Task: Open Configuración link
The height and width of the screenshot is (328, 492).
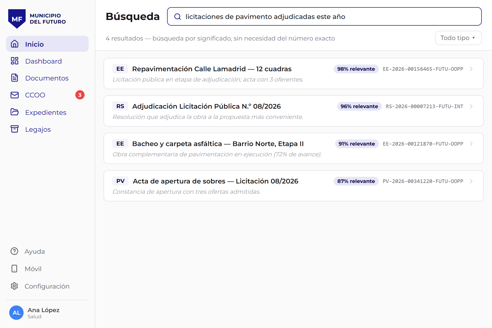Action: tap(47, 286)
